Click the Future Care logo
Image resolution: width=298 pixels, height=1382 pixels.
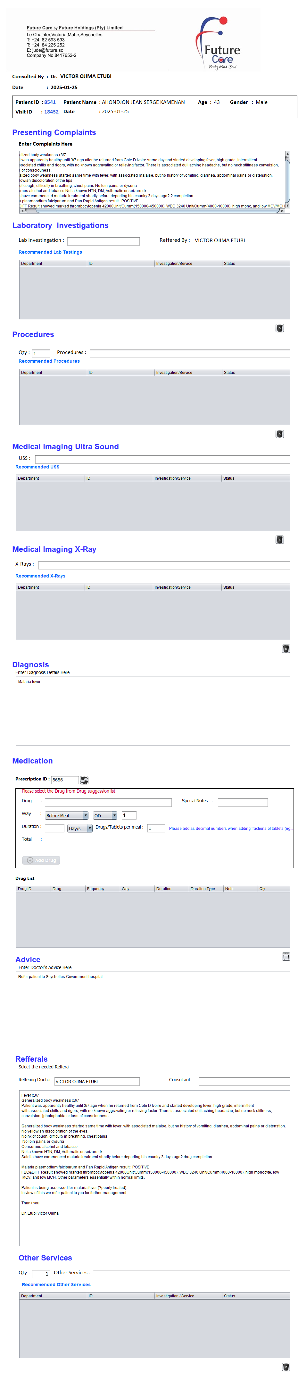[219, 43]
